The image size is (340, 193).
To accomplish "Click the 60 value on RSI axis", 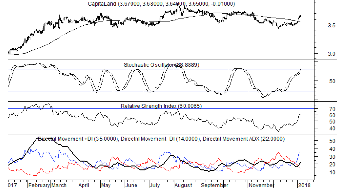I will click(332, 115).
